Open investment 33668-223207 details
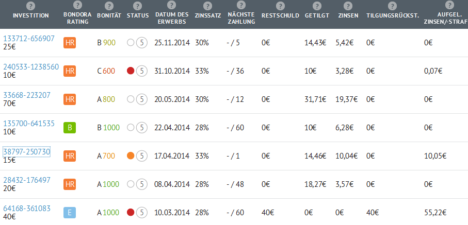This screenshot has width=468, height=225. pyautogui.click(x=27, y=95)
